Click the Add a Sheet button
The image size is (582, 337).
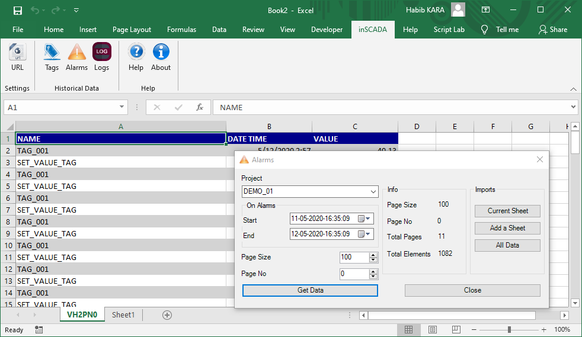[507, 228]
